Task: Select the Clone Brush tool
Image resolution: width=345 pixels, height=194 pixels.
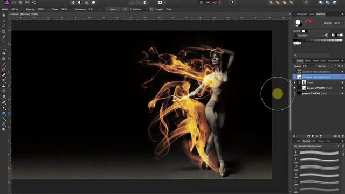Action: coord(4,86)
